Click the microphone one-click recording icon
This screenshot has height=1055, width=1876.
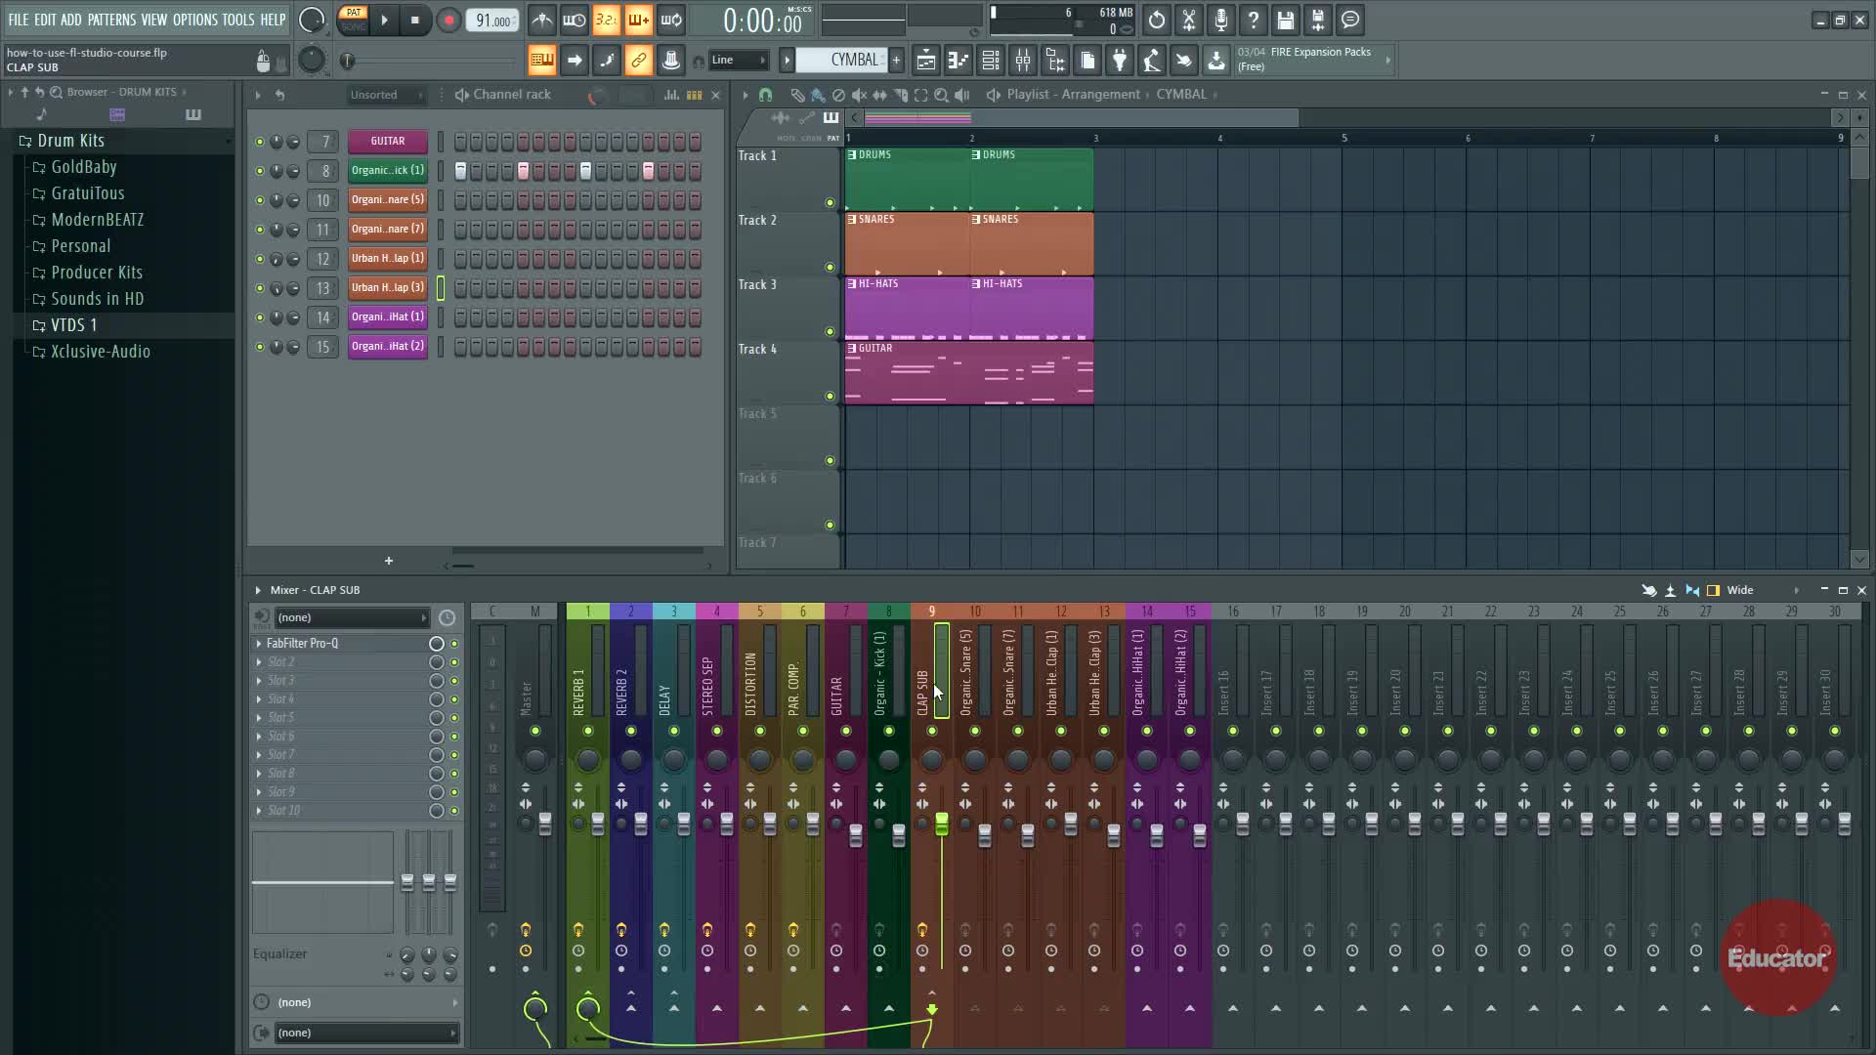(x=1221, y=20)
